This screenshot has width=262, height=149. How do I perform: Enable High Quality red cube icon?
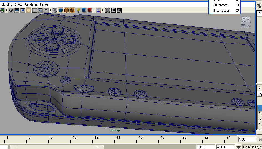tap(90, 10)
